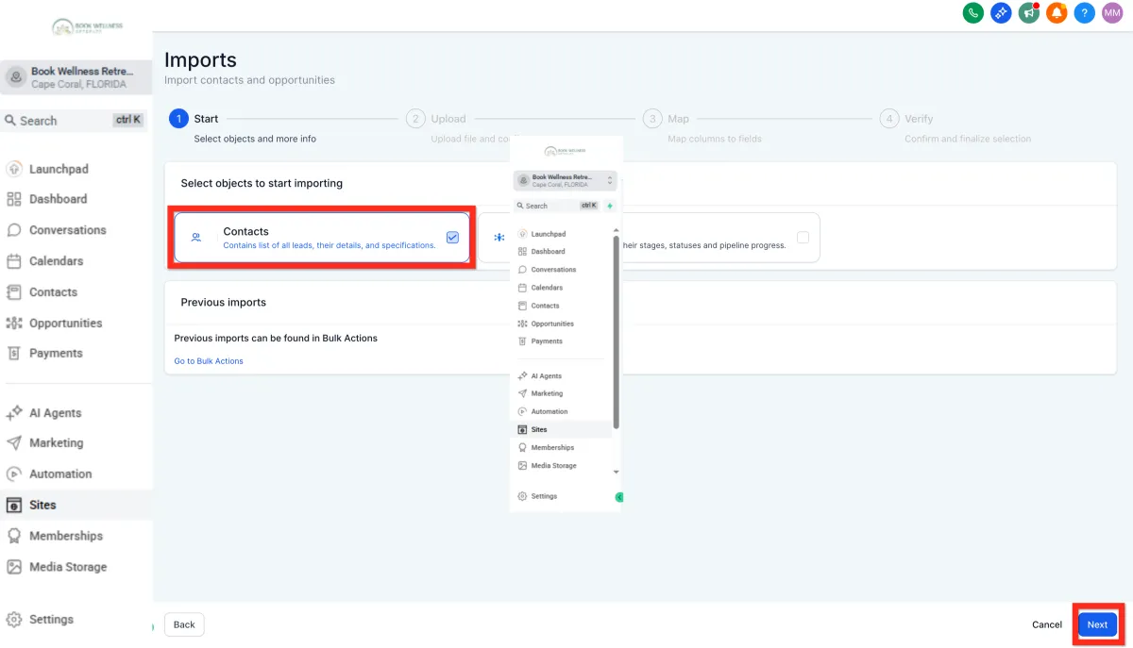Click the 'Select objects to start importing' heading

262,183
